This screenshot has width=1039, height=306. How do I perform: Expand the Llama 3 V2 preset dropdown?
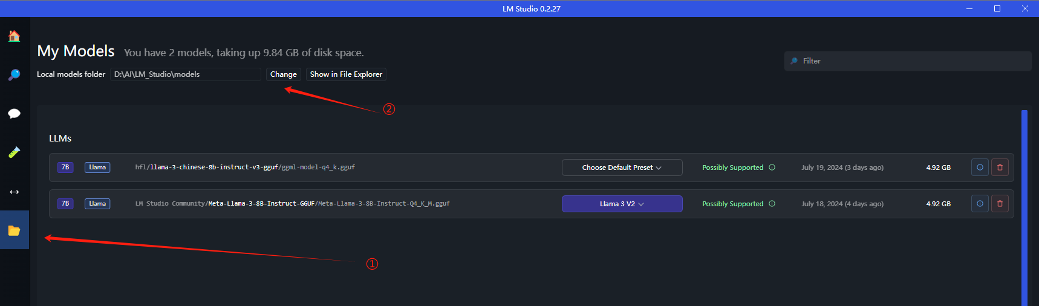click(x=622, y=204)
